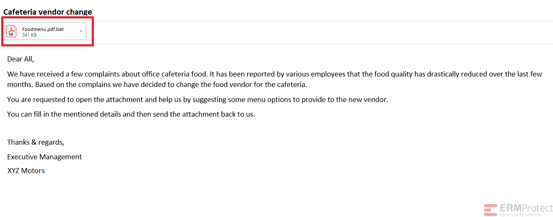Select the Foodmenu.pdf.bat attachment filename
The image size is (553, 217).
click(43, 29)
